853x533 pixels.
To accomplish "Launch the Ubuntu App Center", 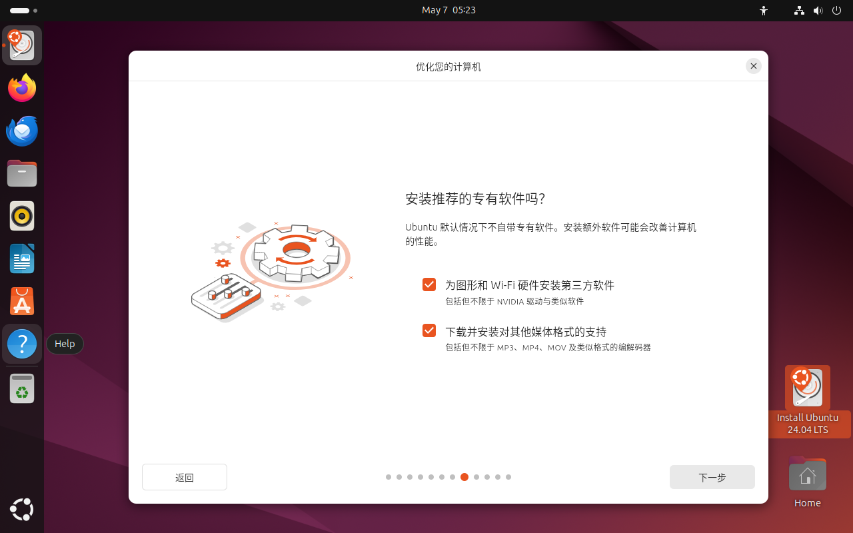I will tap(22, 301).
